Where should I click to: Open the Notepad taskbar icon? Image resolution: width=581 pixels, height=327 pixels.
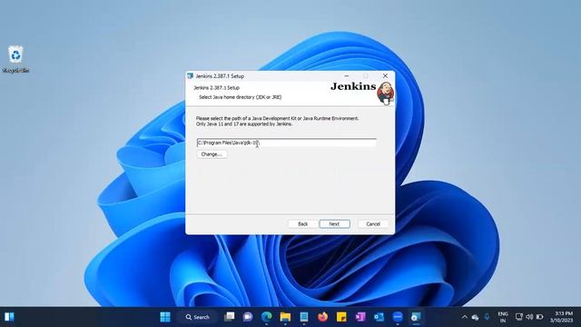click(304, 317)
